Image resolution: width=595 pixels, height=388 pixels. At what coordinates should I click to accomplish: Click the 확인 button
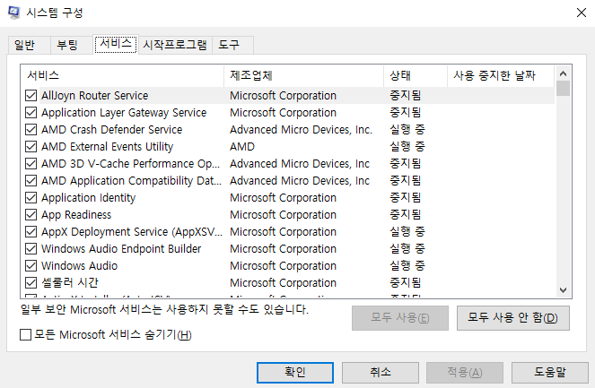pos(295,373)
